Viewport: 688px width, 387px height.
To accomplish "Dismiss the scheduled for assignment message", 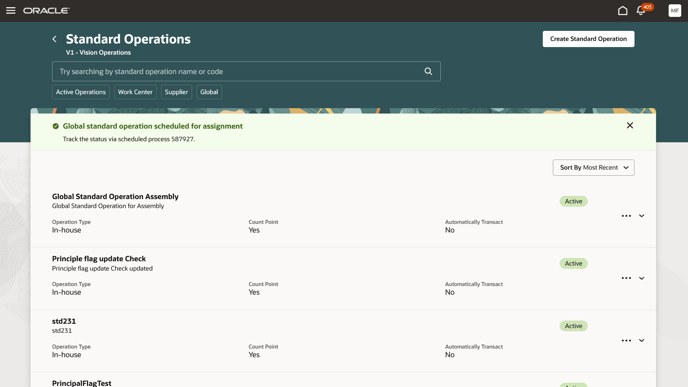I will 630,125.
